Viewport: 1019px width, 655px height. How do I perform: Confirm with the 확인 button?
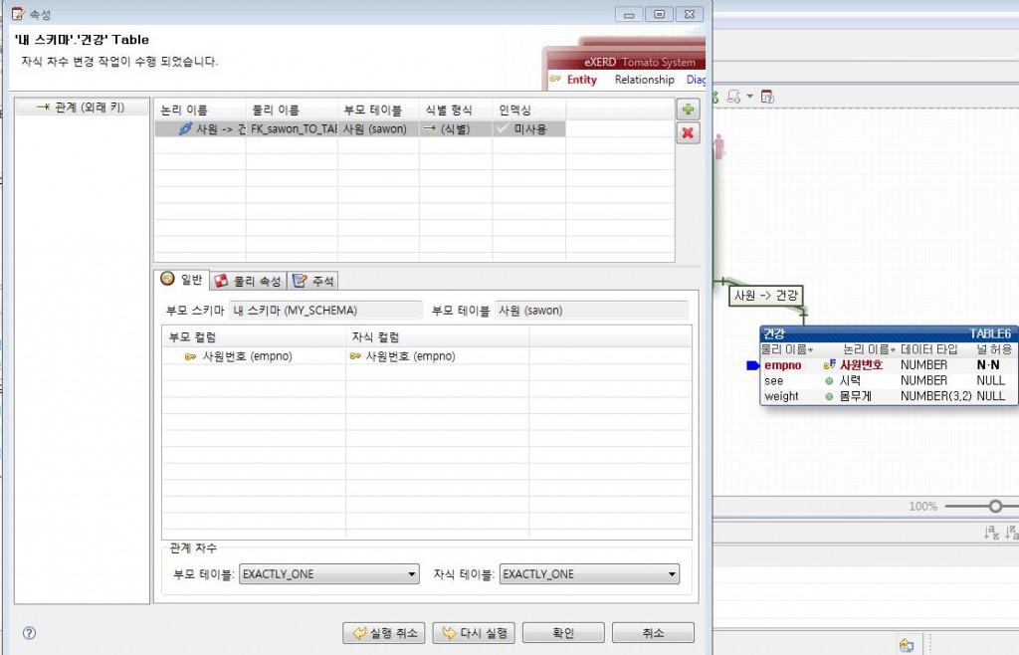point(563,633)
